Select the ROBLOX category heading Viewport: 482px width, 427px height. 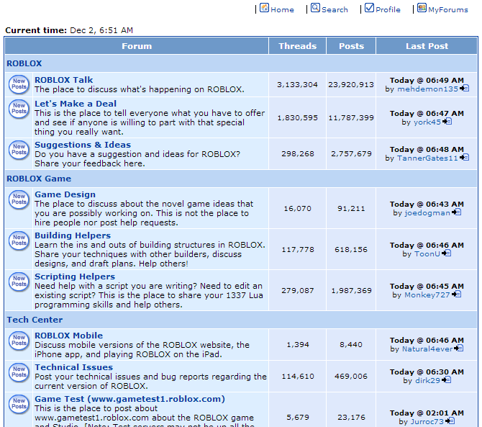(x=24, y=63)
